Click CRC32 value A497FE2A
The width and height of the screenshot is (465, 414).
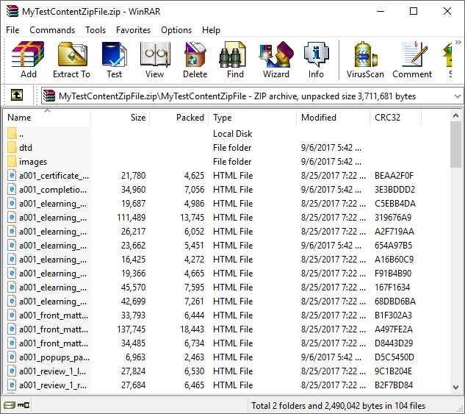pyautogui.click(x=394, y=329)
